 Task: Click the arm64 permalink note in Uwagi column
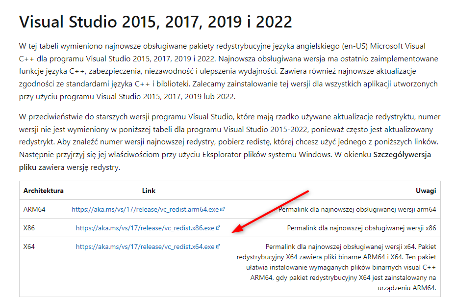pos(357,209)
